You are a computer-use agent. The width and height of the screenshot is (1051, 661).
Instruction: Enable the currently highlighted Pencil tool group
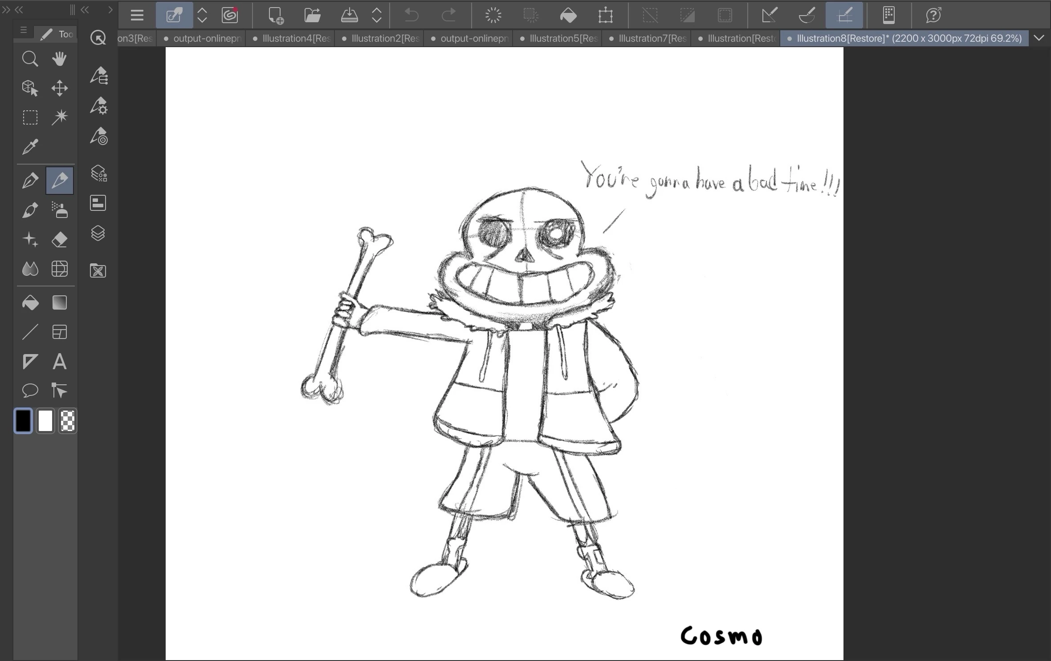[59, 180]
